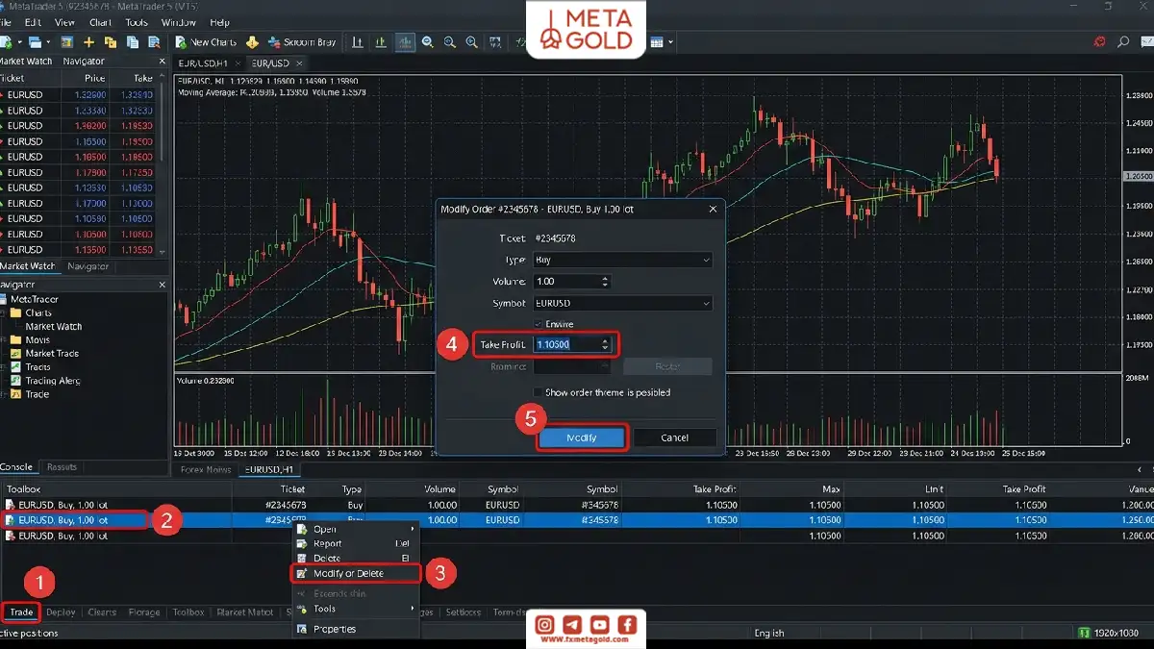The width and height of the screenshot is (1154, 649).
Task: Select Properties in the context menu
Action: [x=355, y=629]
